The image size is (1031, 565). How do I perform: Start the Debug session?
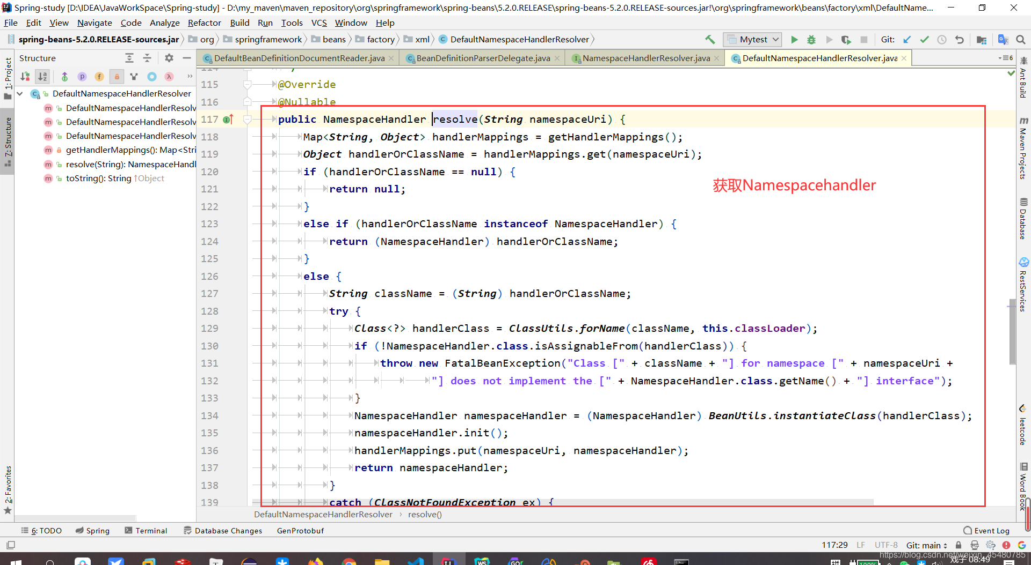[811, 39]
